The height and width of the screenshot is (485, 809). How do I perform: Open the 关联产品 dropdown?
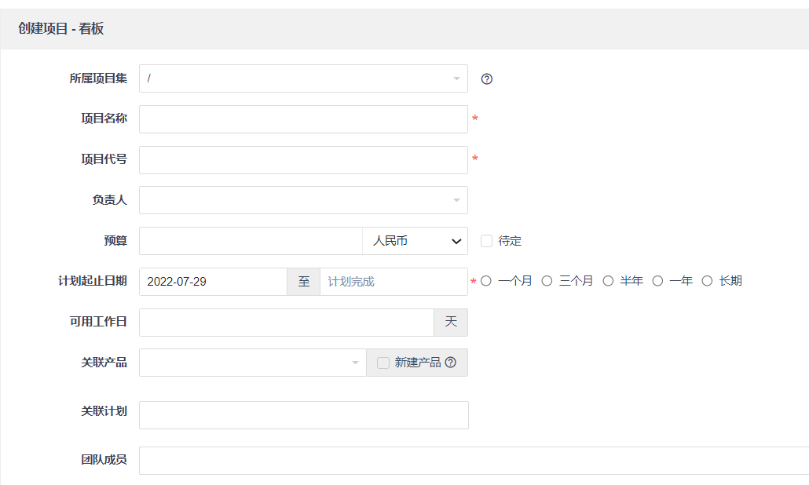coord(252,363)
